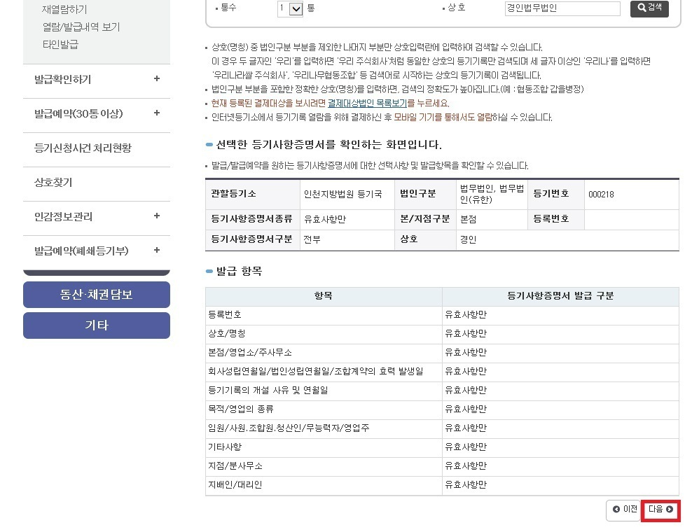Click the 지점/분사무소 row
This screenshot has width=692, height=532.
(x=442, y=467)
